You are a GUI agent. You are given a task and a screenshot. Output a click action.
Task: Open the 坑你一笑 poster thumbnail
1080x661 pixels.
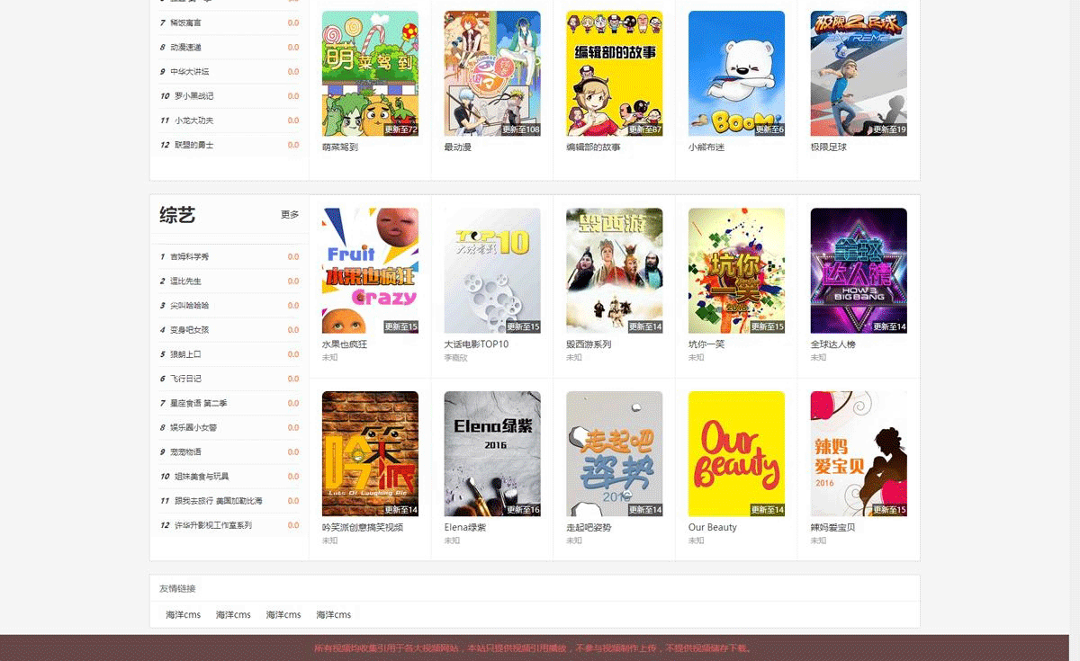pyautogui.click(x=736, y=271)
